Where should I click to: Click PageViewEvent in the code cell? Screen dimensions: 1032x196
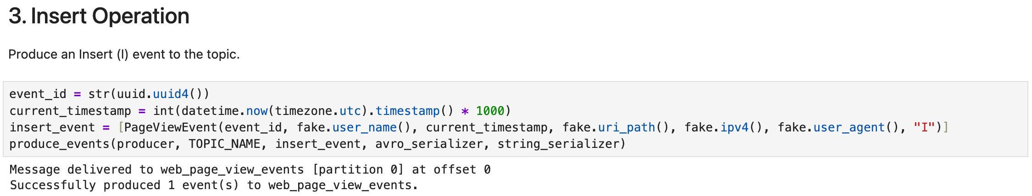pyautogui.click(x=171, y=127)
